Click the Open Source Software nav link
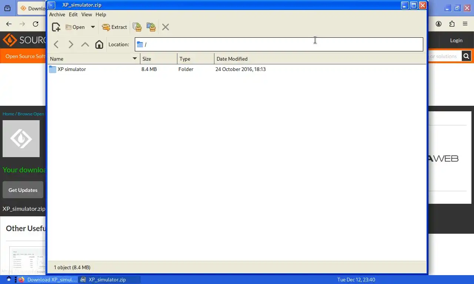 [25, 56]
